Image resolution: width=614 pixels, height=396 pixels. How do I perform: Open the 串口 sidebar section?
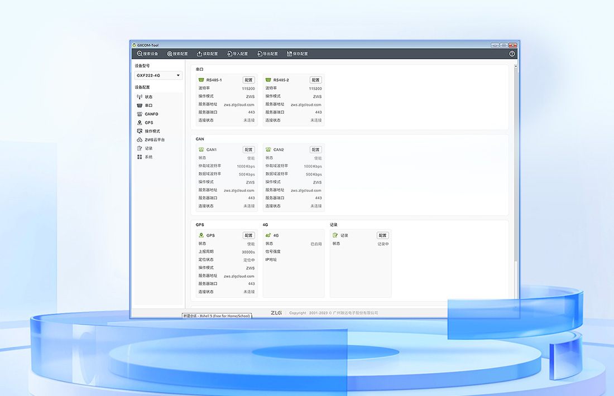click(x=148, y=105)
